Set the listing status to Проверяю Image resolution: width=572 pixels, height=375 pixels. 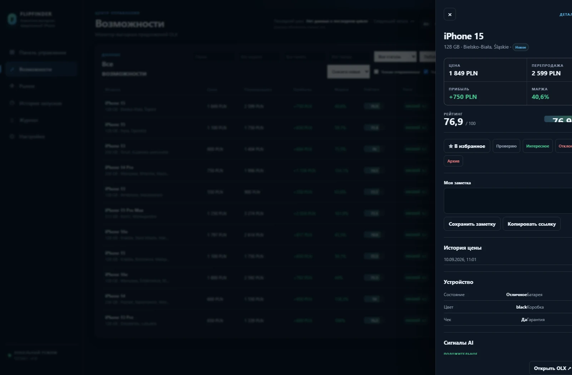pyautogui.click(x=506, y=146)
